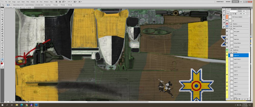Click the Zoom Out magnifier icon
255x107 pixels.
pyautogui.click(x=9, y=5)
